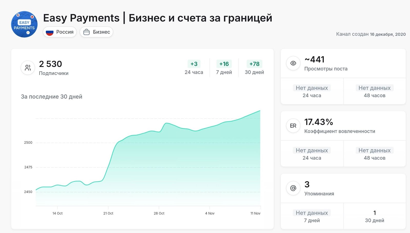Select the +3 24-hour growth stat
This screenshot has height=233, width=410.
pos(194,64)
